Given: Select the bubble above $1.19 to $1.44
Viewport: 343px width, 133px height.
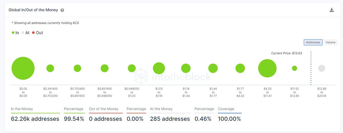Looking at the screenshot, I should click(x=186, y=68).
